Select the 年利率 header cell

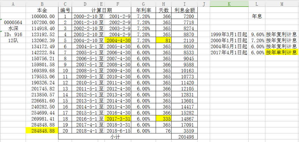pos(143,10)
